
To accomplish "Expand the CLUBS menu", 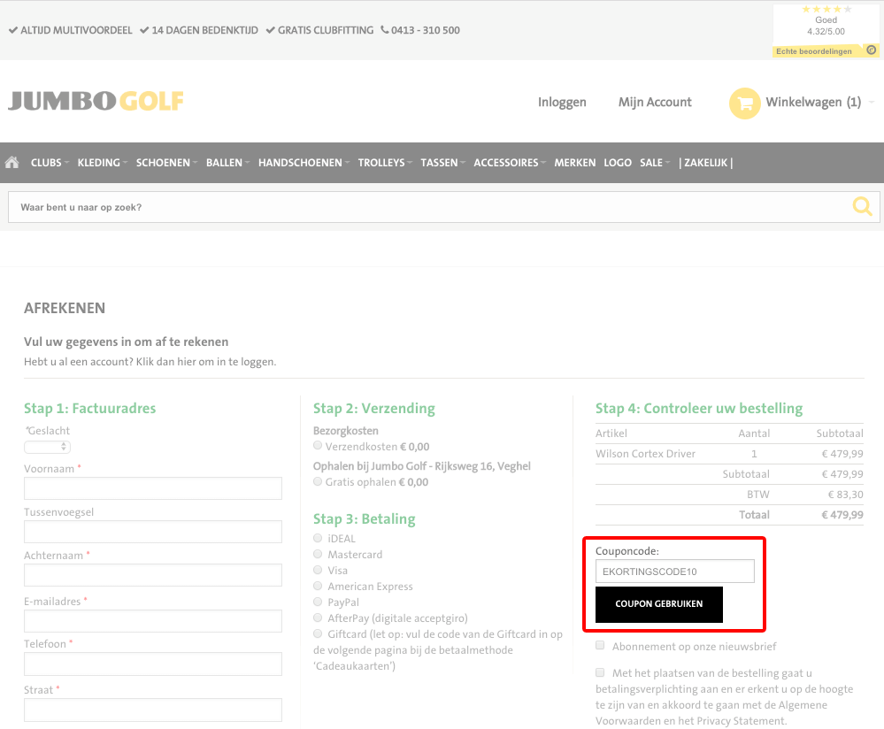I will tap(50, 163).
